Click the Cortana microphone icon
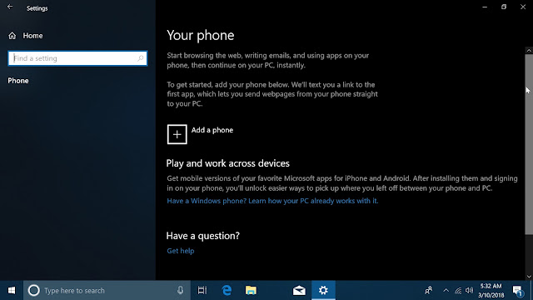Screen dimensions: 533x300 click(180, 291)
